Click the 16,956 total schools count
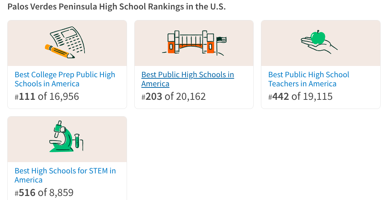 coord(64,97)
